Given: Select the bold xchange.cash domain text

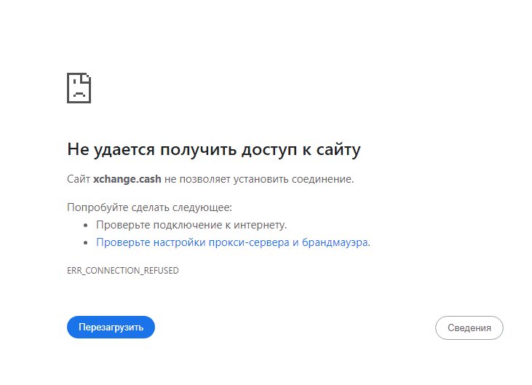Looking at the screenshot, I should [127, 178].
